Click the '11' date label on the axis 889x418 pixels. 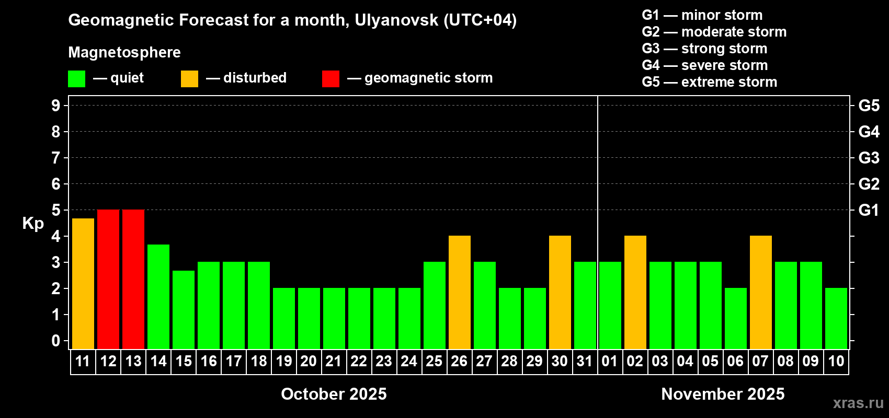pyautogui.click(x=83, y=361)
